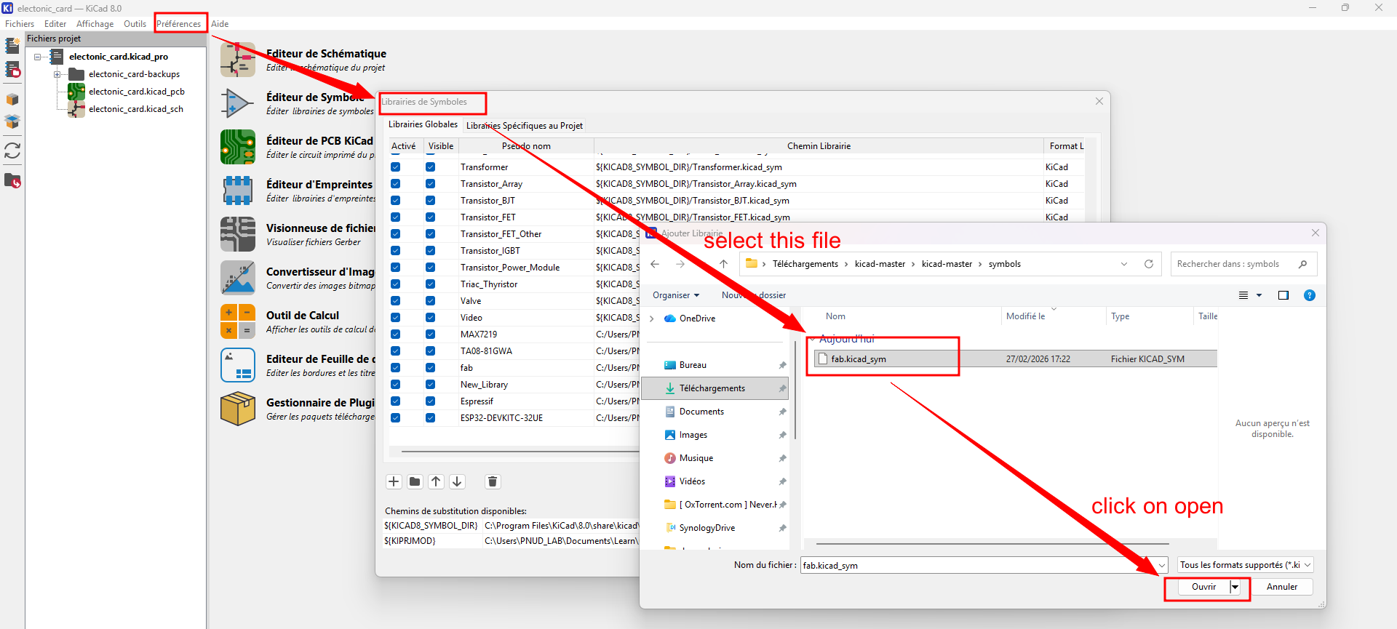
Task: Click the archive project box icon in left toolbar
Action: click(x=12, y=100)
